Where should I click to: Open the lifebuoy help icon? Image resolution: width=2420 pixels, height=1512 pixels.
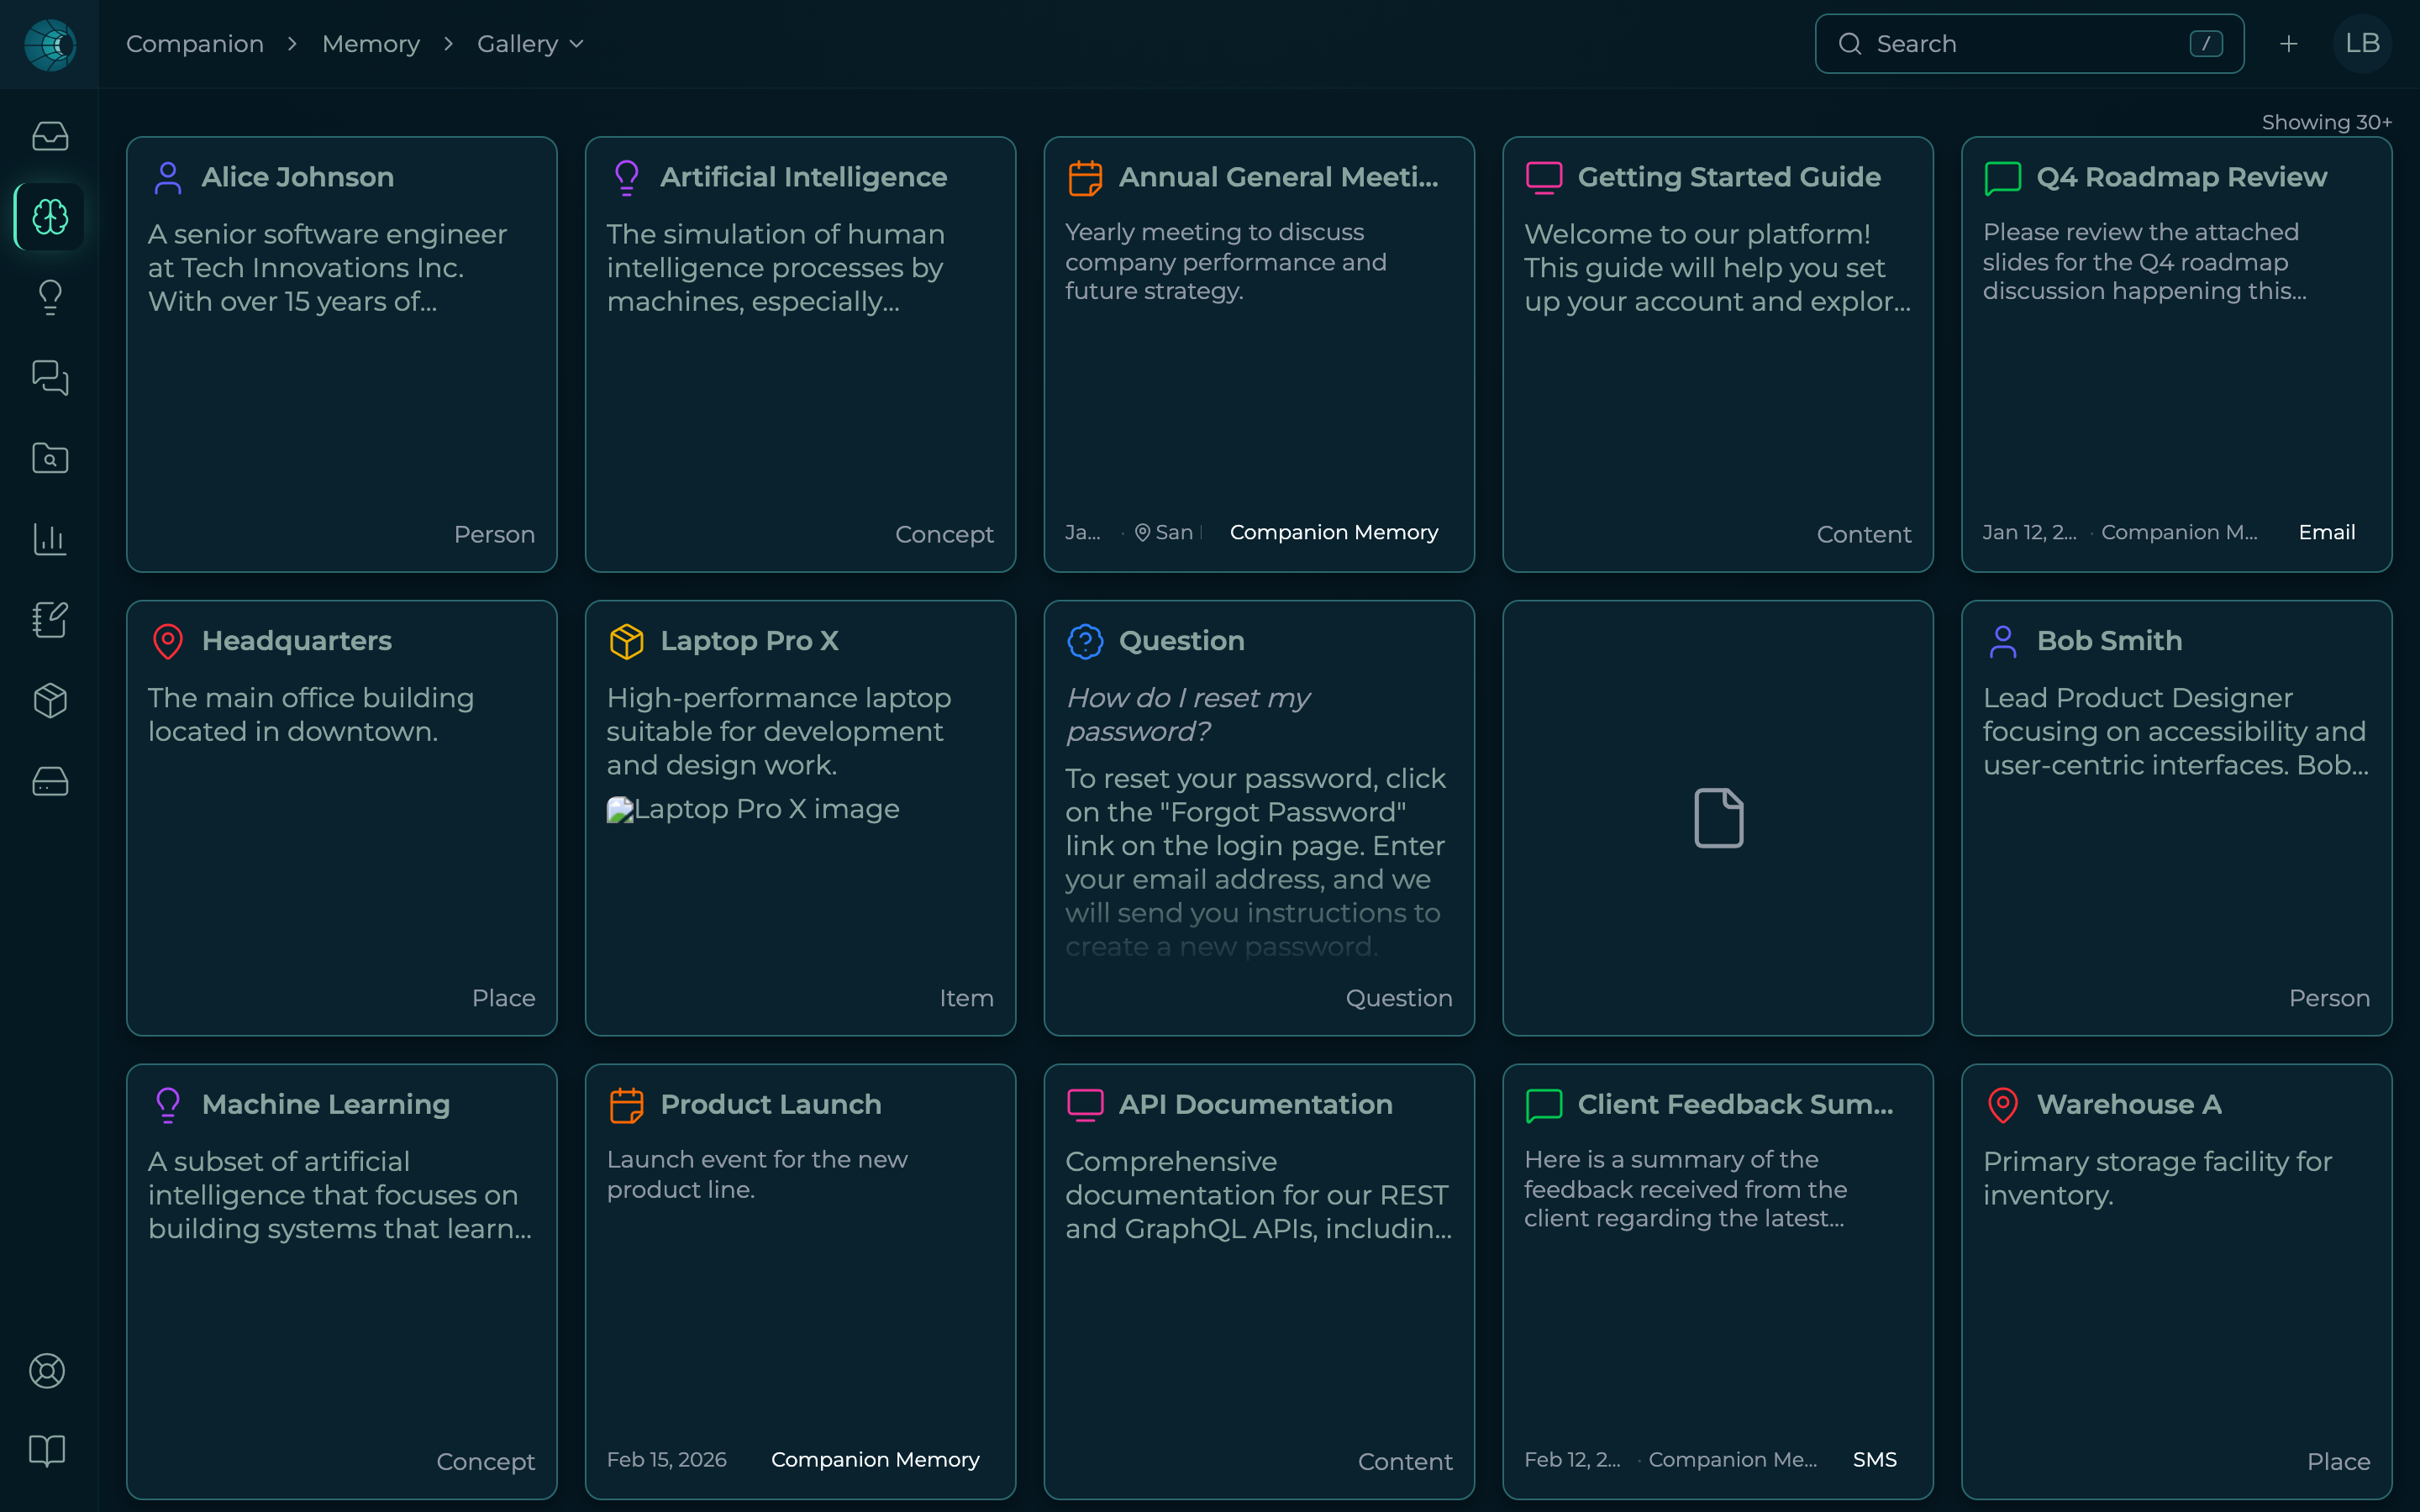point(47,1370)
